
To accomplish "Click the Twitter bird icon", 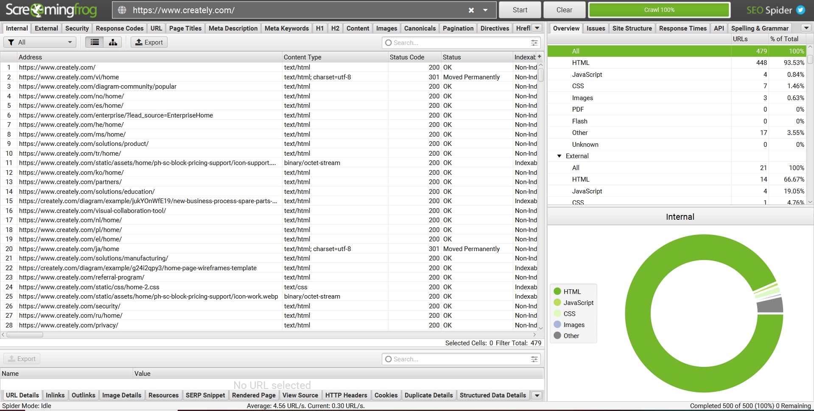I will point(801,10).
